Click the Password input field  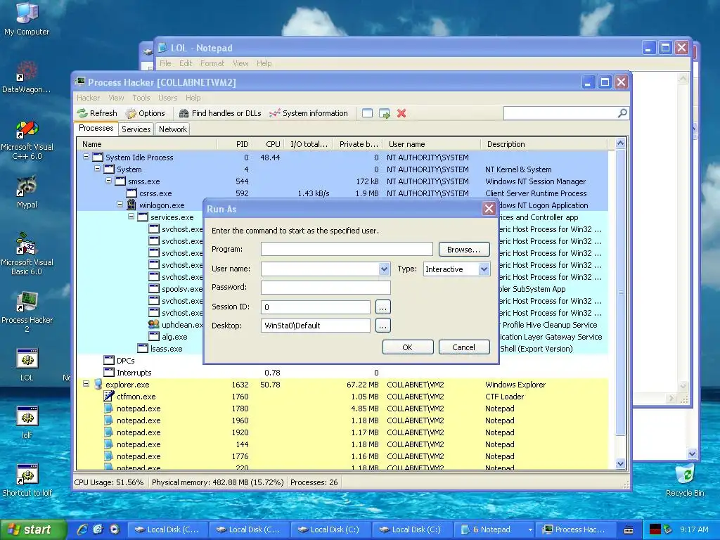click(x=326, y=288)
